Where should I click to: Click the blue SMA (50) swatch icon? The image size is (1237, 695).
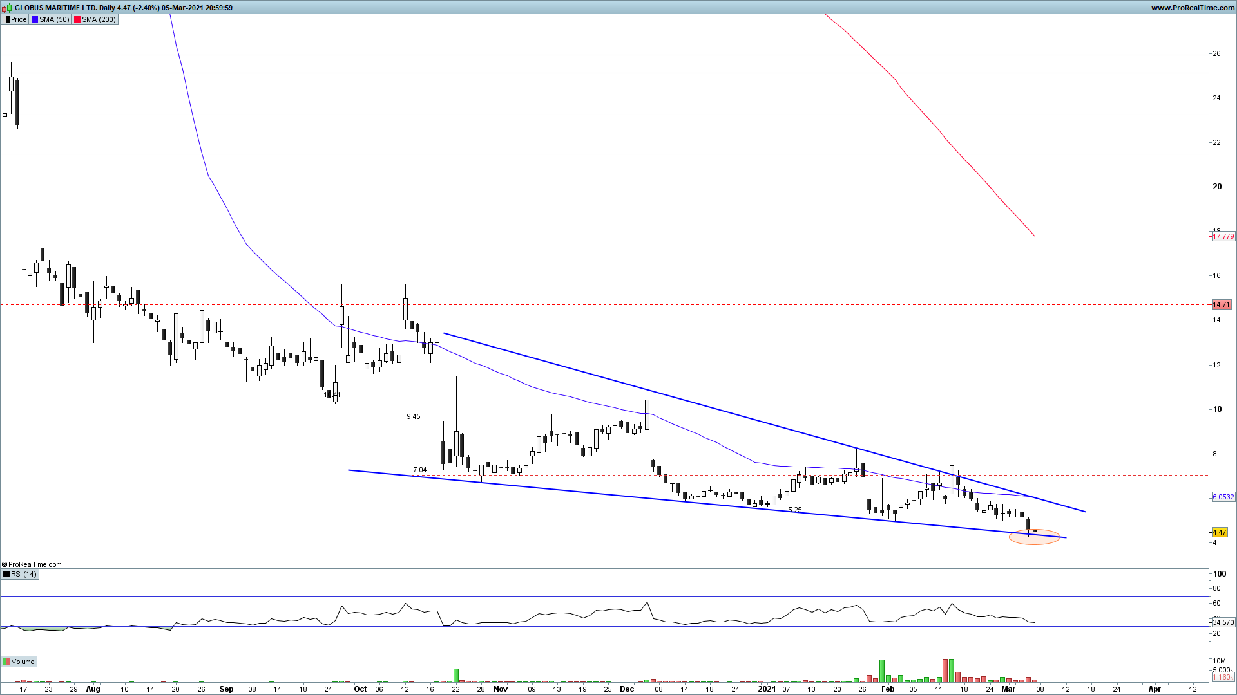(35, 19)
